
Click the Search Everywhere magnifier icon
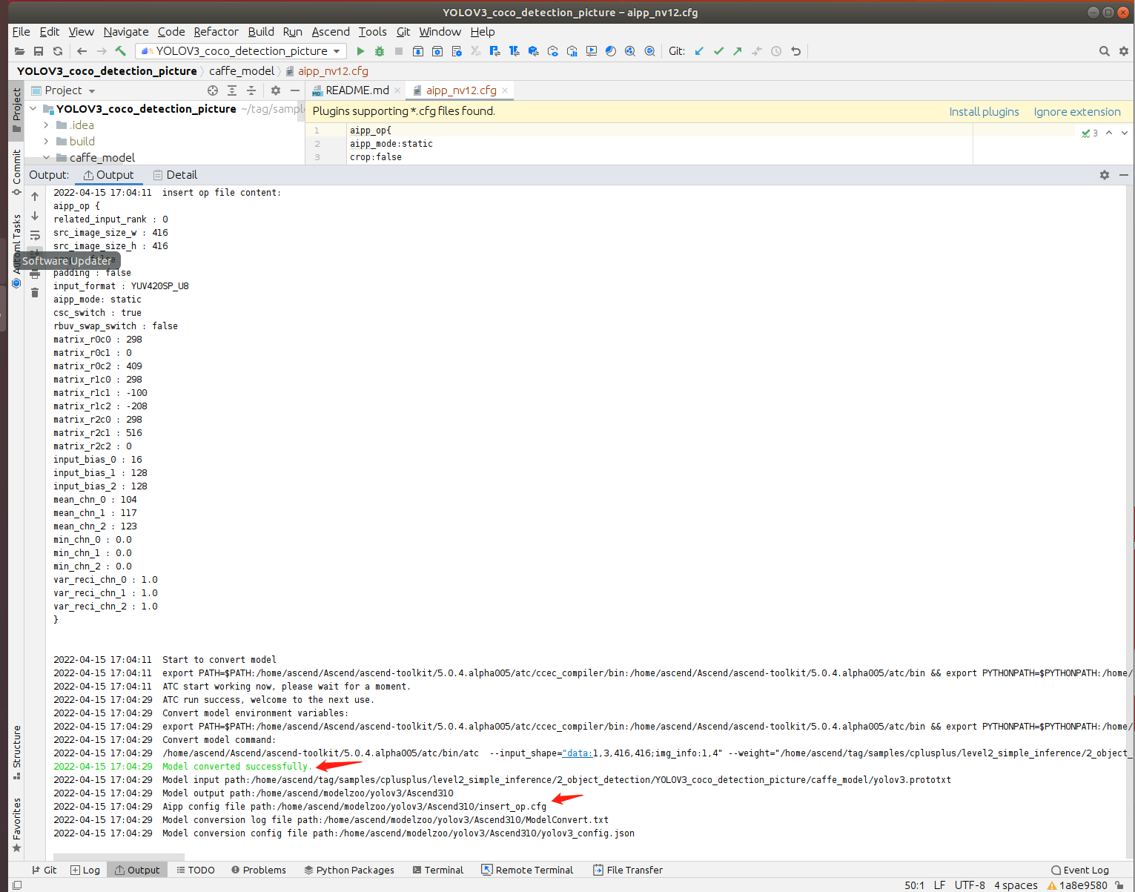click(x=1104, y=51)
